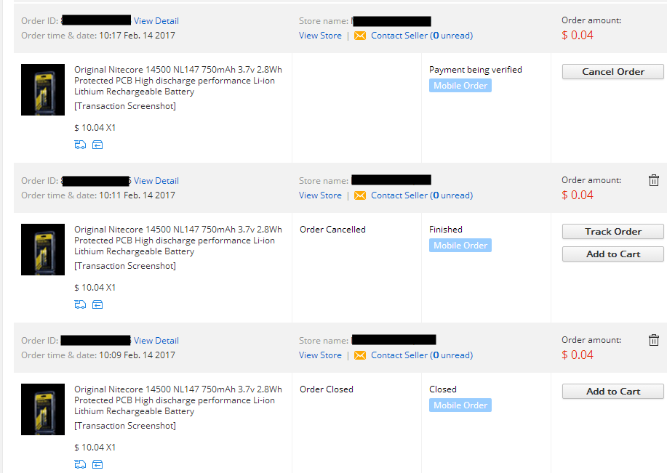Contact Seller for the 10:09 order
Image resolution: width=667 pixels, height=473 pixels.
[422, 355]
